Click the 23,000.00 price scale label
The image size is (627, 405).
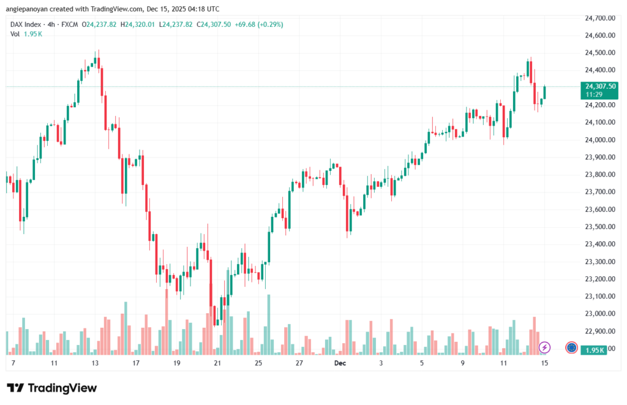(599, 314)
